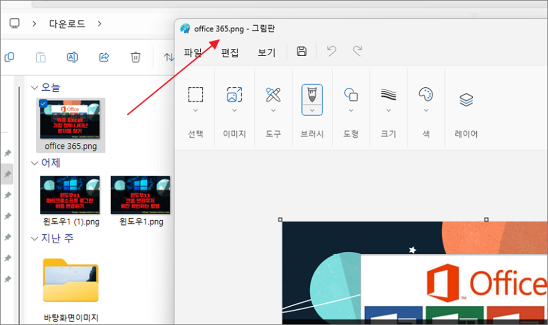Image resolution: width=548 pixels, height=325 pixels.
Task: Select the rectangular selection tool in Paint
Action: [x=195, y=94]
